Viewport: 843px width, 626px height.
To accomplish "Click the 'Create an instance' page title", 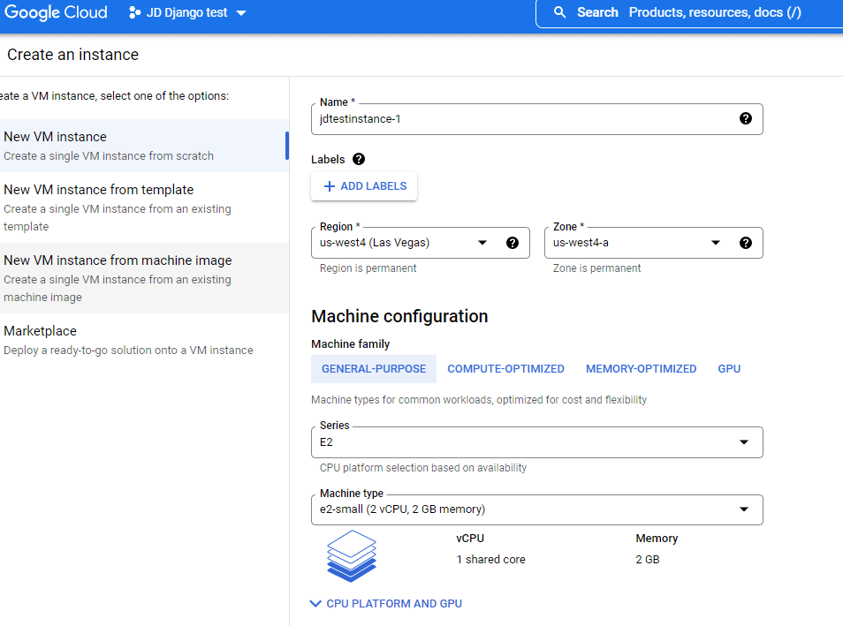I will (x=73, y=54).
